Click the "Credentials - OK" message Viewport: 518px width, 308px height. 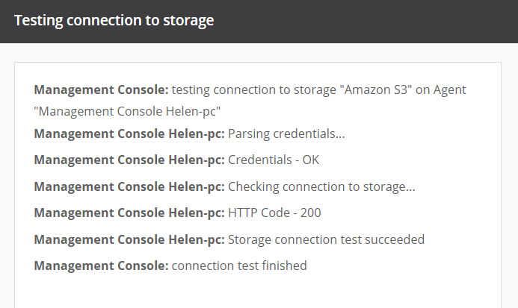coord(274,160)
